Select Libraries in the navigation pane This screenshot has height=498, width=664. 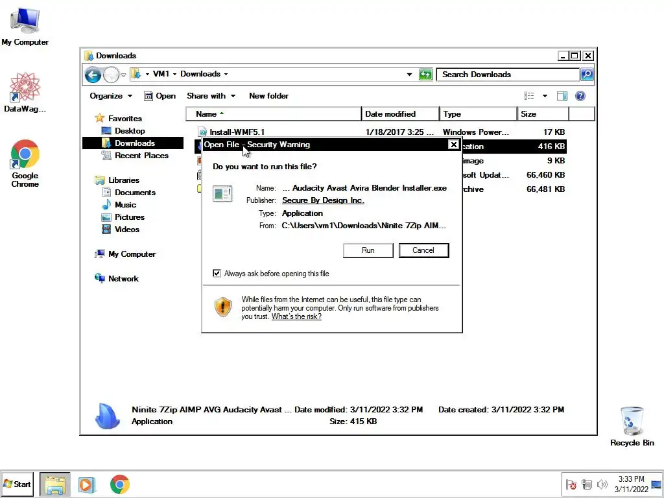[124, 180]
